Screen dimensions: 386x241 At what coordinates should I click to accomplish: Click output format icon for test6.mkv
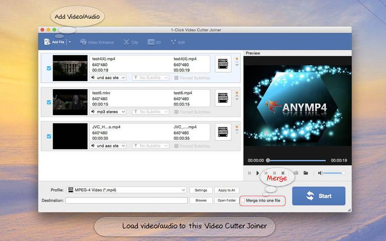coord(223,98)
